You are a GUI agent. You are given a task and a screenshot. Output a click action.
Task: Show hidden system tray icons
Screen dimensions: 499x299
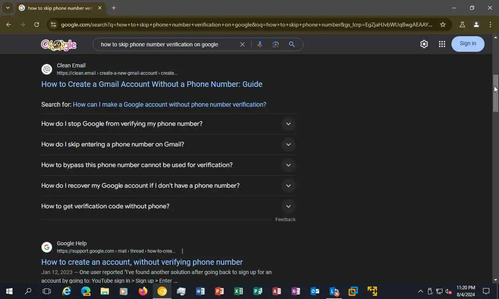click(x=420, y=291)
